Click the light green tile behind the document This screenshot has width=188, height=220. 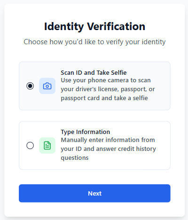[47, 145]
